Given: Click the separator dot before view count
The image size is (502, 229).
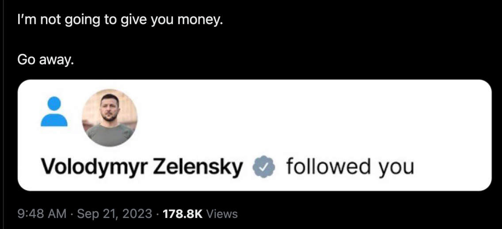Looking at the screenshot, I should coord(158,214).
